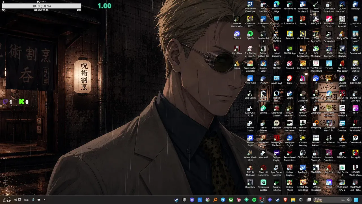Image resolution: width=362 pixels, height=204 pixels.
Task: Click the ENG input language indicator
Action: click(x=26, y=200)
